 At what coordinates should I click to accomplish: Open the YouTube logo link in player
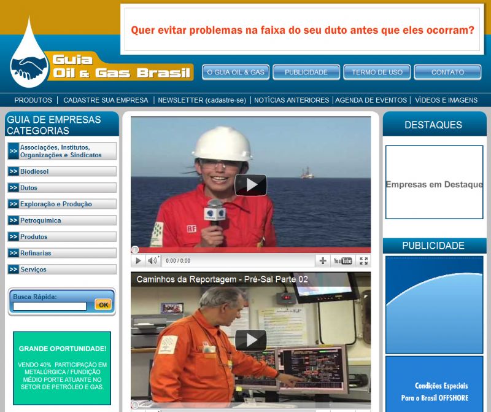pyautogui.click(x=342, y=261)
